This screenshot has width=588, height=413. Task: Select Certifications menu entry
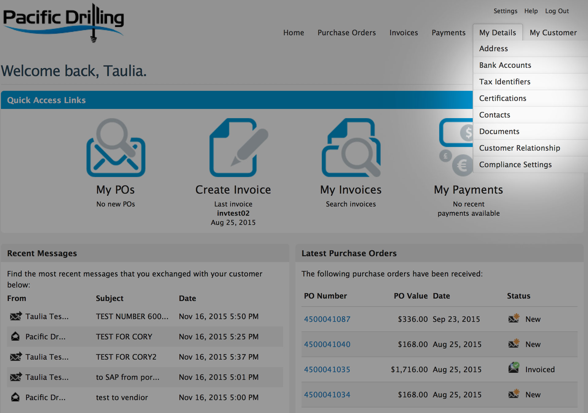point(530,98)
